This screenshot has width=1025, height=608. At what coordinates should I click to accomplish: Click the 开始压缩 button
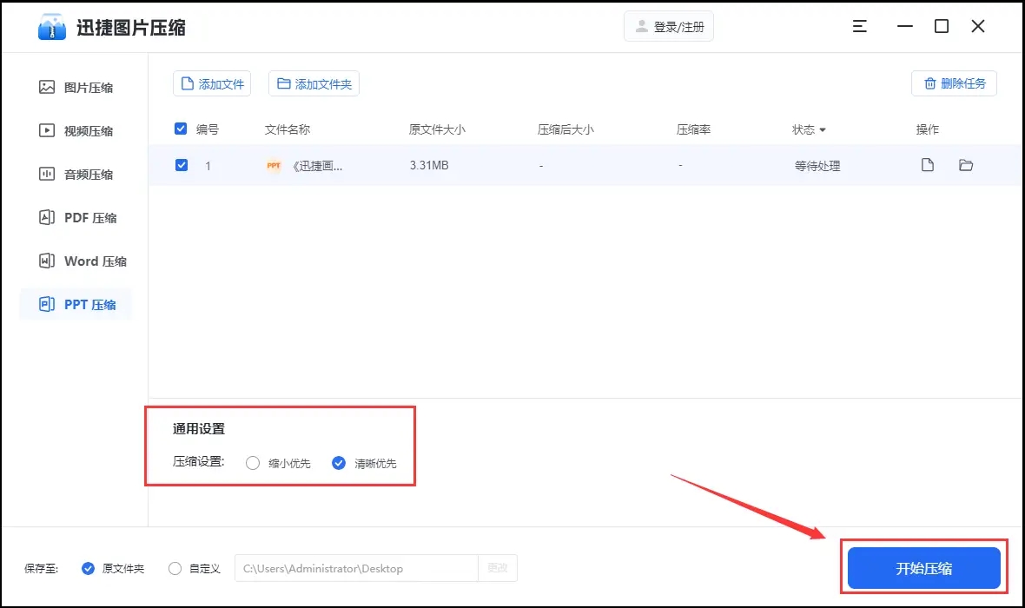point(924,569)
